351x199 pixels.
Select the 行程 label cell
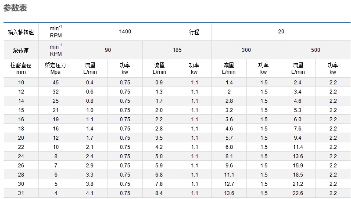[194, 32]
